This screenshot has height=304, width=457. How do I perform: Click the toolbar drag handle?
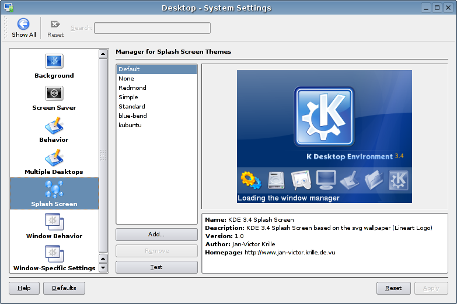click(5, 27)
